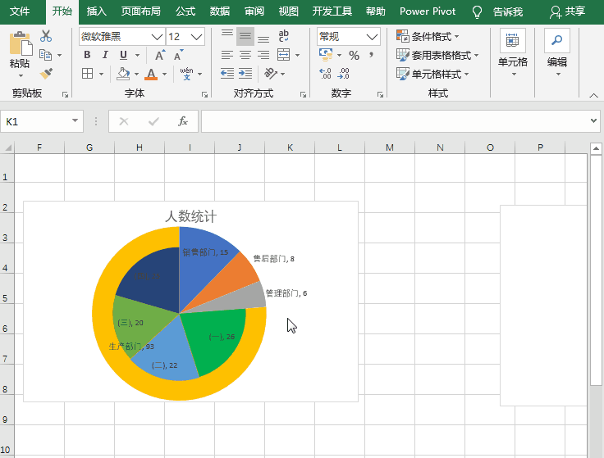Open font color dropdown arrow
This screenshot has height=458, width=604.
click(x=164, y=74)
